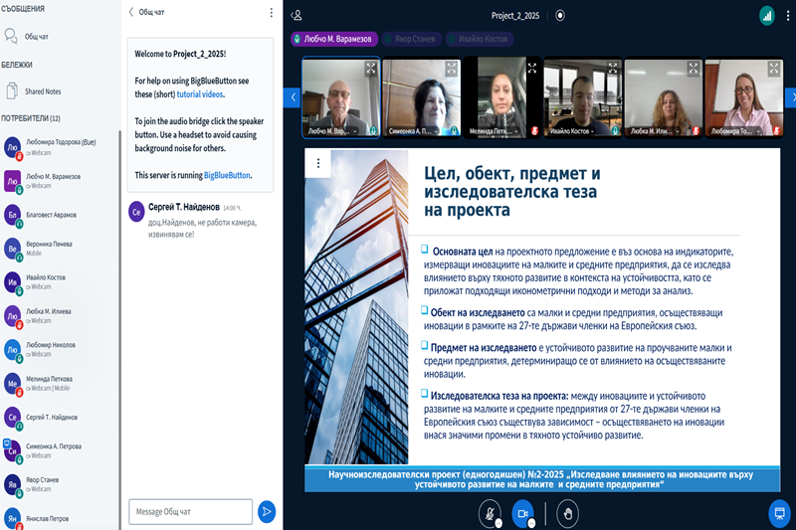The width and height of the screenshot is (796, 530).
Task: Toggle the webcam sharing button
Action: pyautogui.click(x=522, y=513)
